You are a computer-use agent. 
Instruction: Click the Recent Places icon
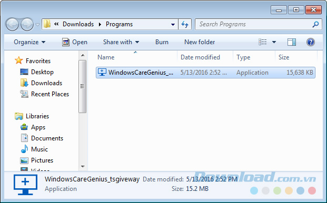coord(24,94)
